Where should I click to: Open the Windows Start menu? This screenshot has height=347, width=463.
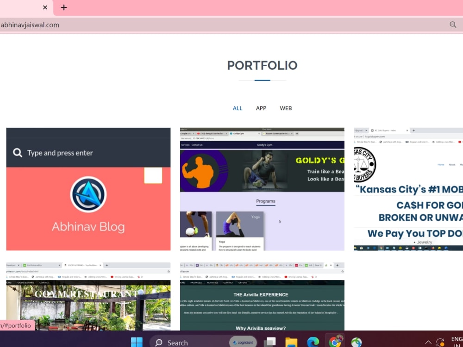point(137,342)
